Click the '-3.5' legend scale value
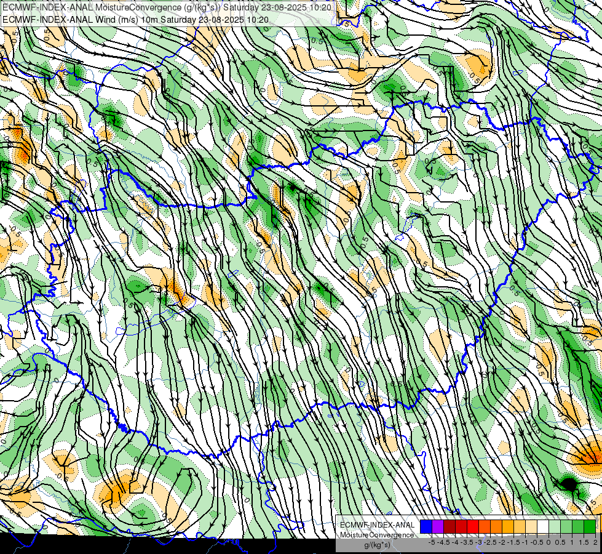 467,542
